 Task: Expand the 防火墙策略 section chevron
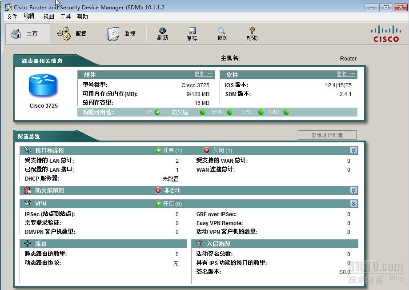click(x=353, y=190)
